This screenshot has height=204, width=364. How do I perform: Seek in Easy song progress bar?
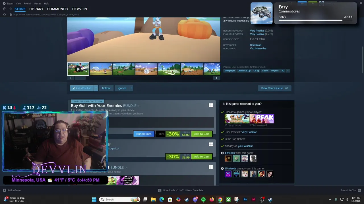pos(315,20)
